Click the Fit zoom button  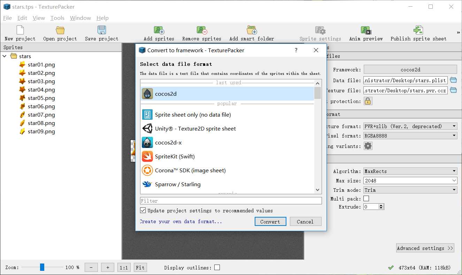[x=140, y=267]
